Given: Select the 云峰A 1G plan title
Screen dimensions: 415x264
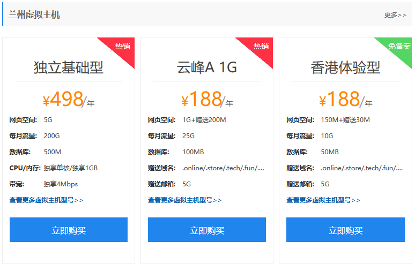Looking at the screenshot, I should click(207, 67).
